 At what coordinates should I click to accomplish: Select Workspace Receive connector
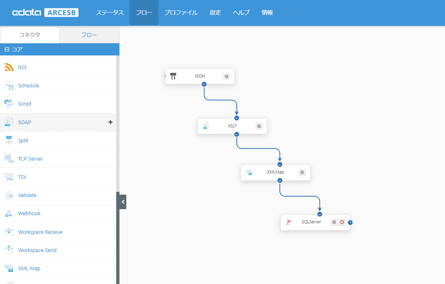pyautogui.click(x=40, y=232)
